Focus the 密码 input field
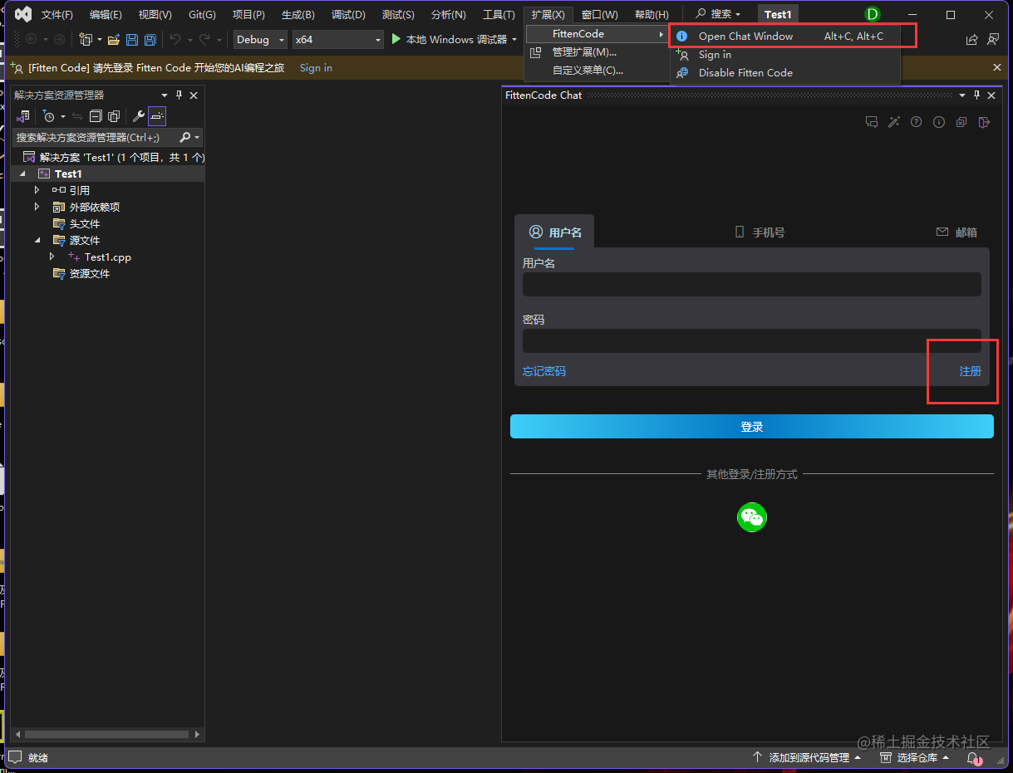 tap(751, 340)
